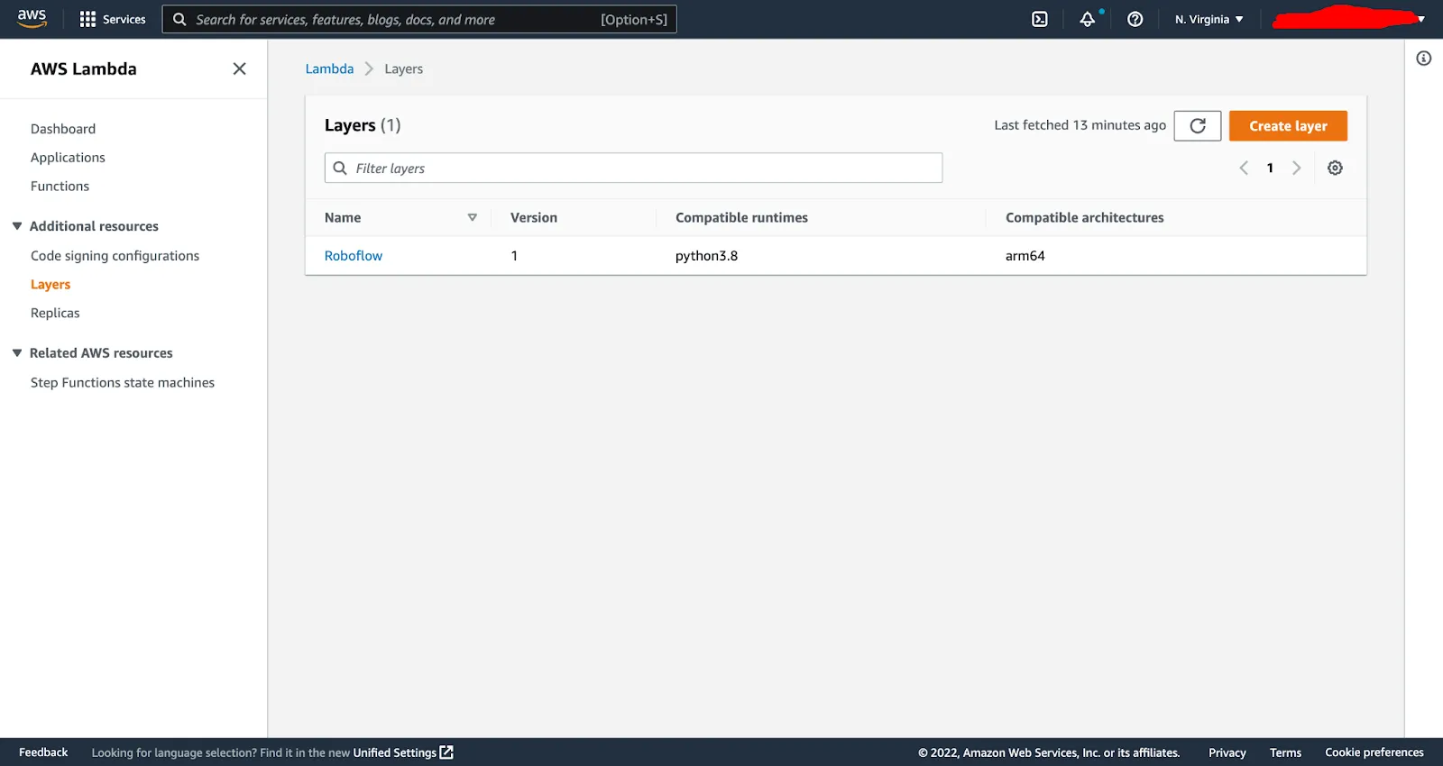Click the Version column header
The height and width of the screenshot is (766, 1443).
[534, 218]
